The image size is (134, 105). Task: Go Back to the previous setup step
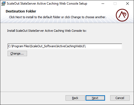[x=75, y=98]
